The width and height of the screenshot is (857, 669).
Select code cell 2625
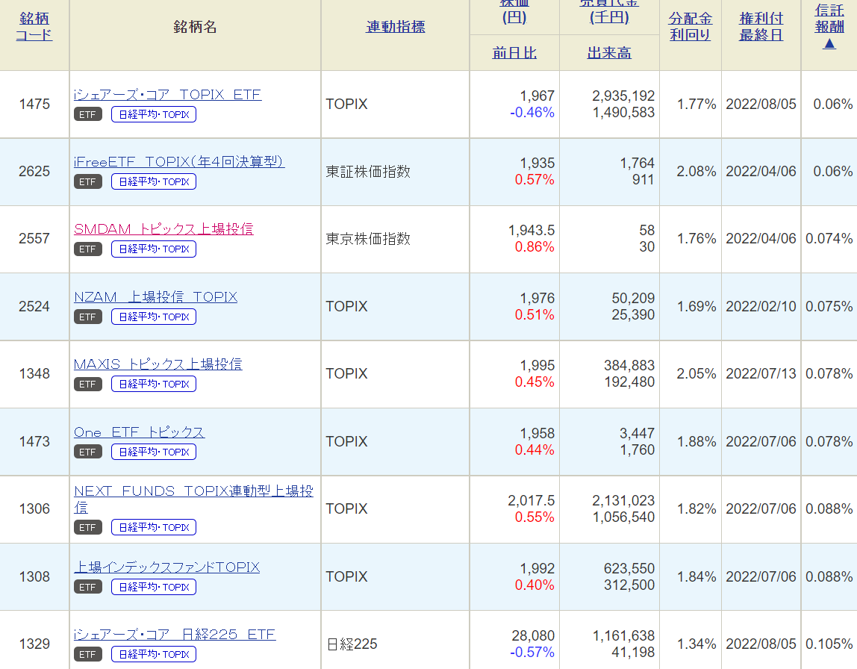(x=34, y=171)
